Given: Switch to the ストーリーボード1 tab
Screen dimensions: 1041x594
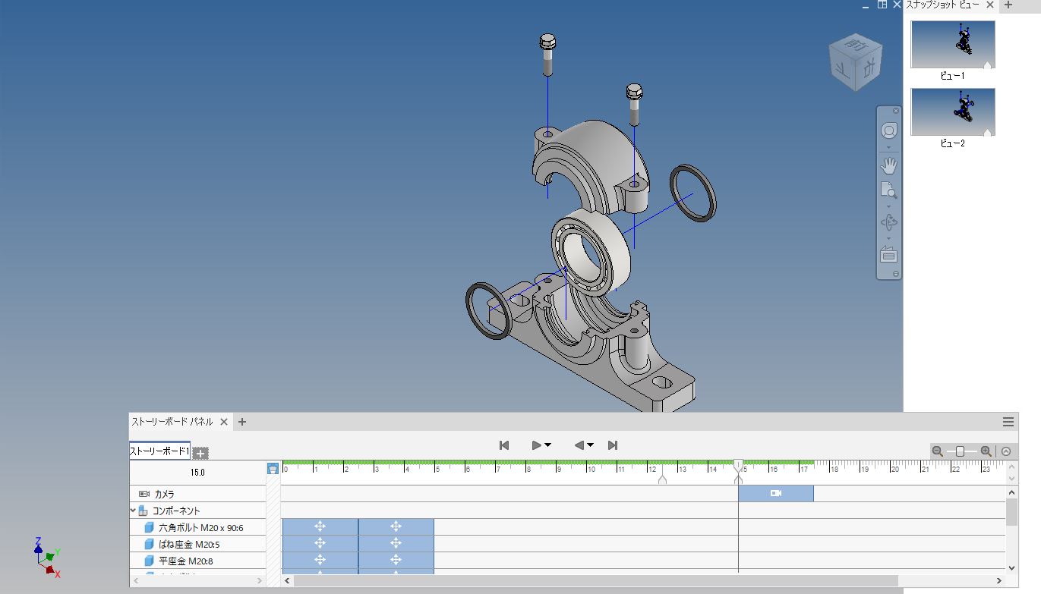Looking at the screenshot, I should click(159, 451).
